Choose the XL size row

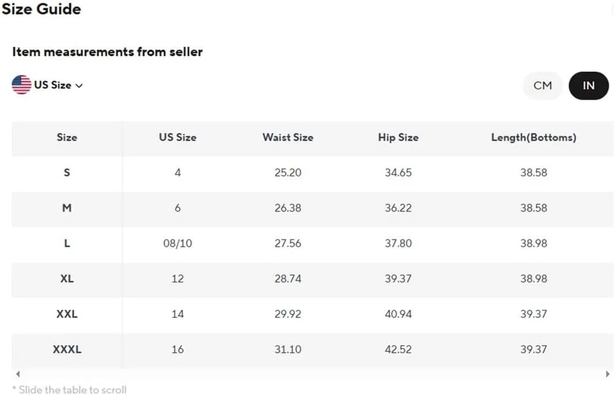click(313, 279)
